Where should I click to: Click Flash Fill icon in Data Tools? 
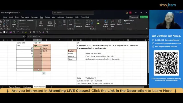point(92,21)
